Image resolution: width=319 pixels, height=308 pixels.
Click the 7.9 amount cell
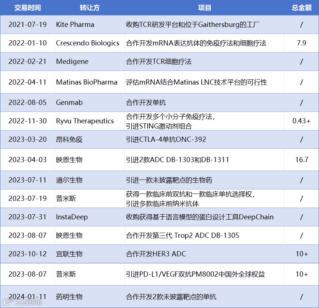302,43
